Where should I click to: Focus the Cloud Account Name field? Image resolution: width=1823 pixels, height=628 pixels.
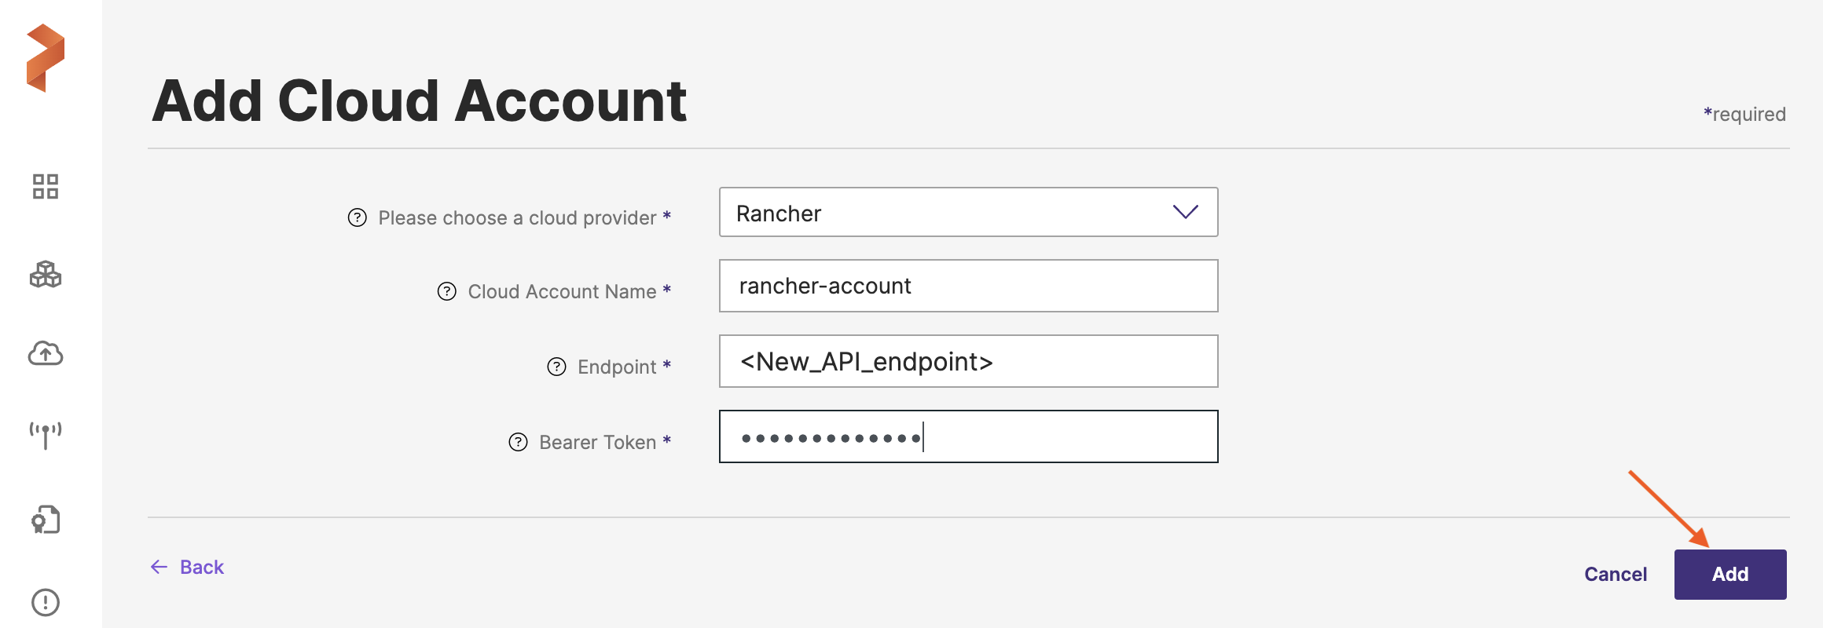tap(968, 286)
